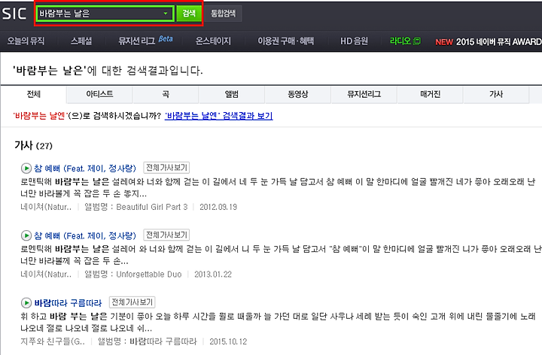Open HD 음원 menu item

[354, 41]
